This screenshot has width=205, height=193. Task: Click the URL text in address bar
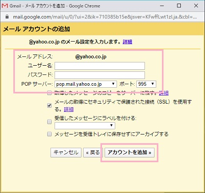tap(105, 17)
